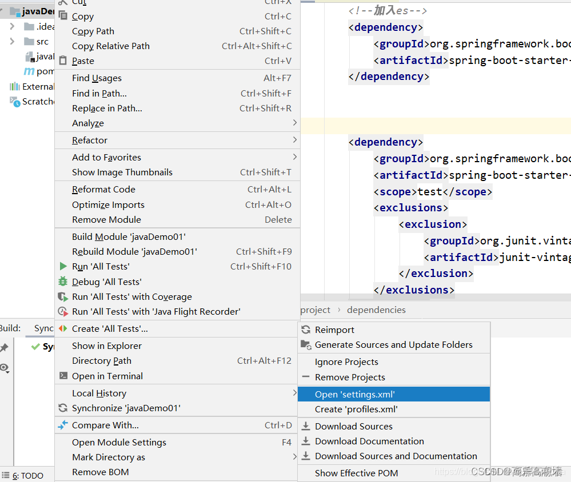571x482 pixels.
Task: Select Find Usages menu entry
Action: tap(177, 78)
